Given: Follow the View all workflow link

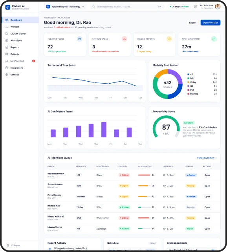Looking at the screenshot, I should (x=207, y=158).
